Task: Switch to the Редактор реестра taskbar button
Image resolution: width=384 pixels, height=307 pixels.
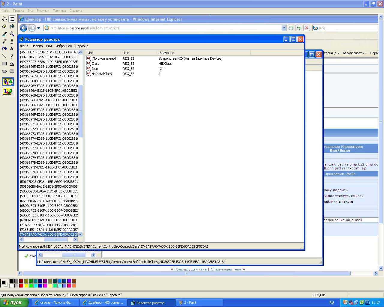Action: [x=151, y=303]
